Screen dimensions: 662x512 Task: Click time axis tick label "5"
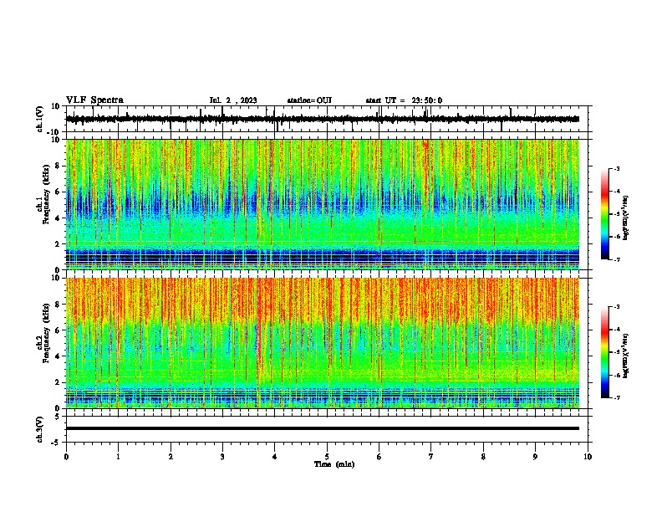coord(327,457)
